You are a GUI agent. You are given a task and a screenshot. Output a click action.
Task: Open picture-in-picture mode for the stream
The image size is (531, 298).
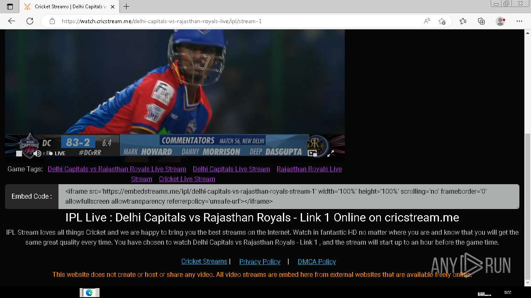pos(312,153)
